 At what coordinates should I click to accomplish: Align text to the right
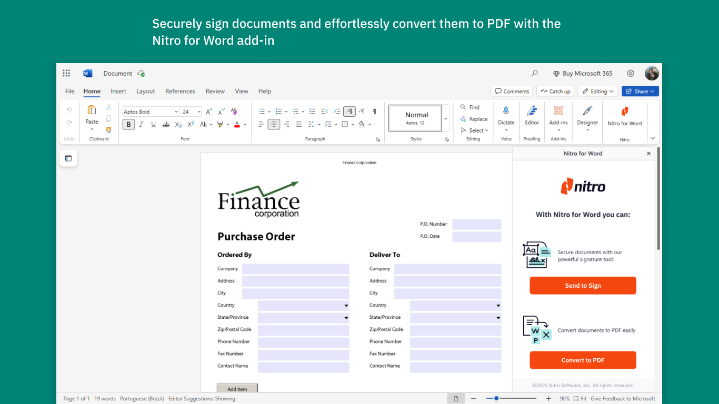286,125
